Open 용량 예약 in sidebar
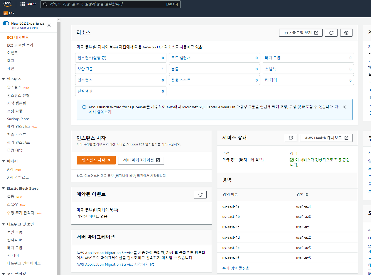This screenshot has height=275, width=371. (14, 150)
